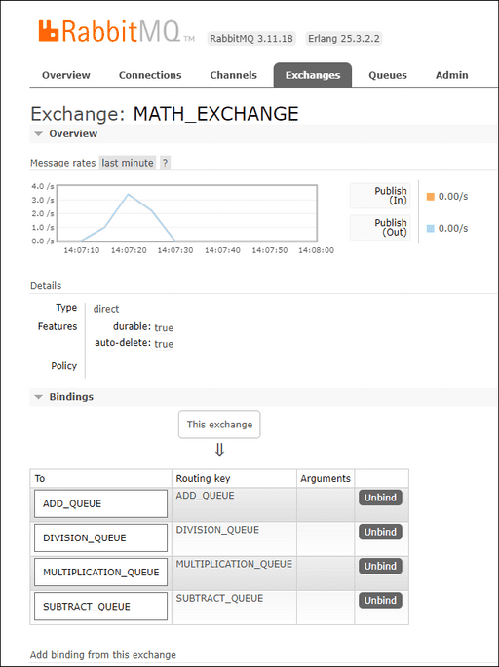Unbind the ADD_QUEUE binding

point(380,498)
